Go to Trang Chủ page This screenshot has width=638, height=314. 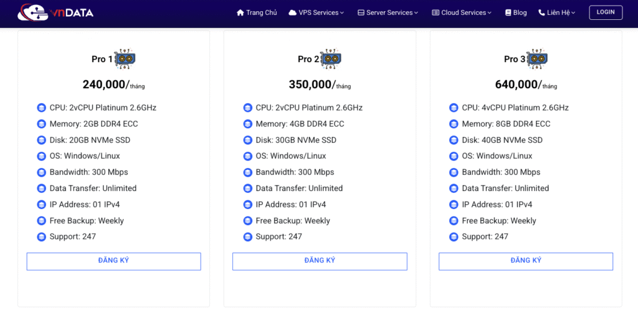[261, 12]
